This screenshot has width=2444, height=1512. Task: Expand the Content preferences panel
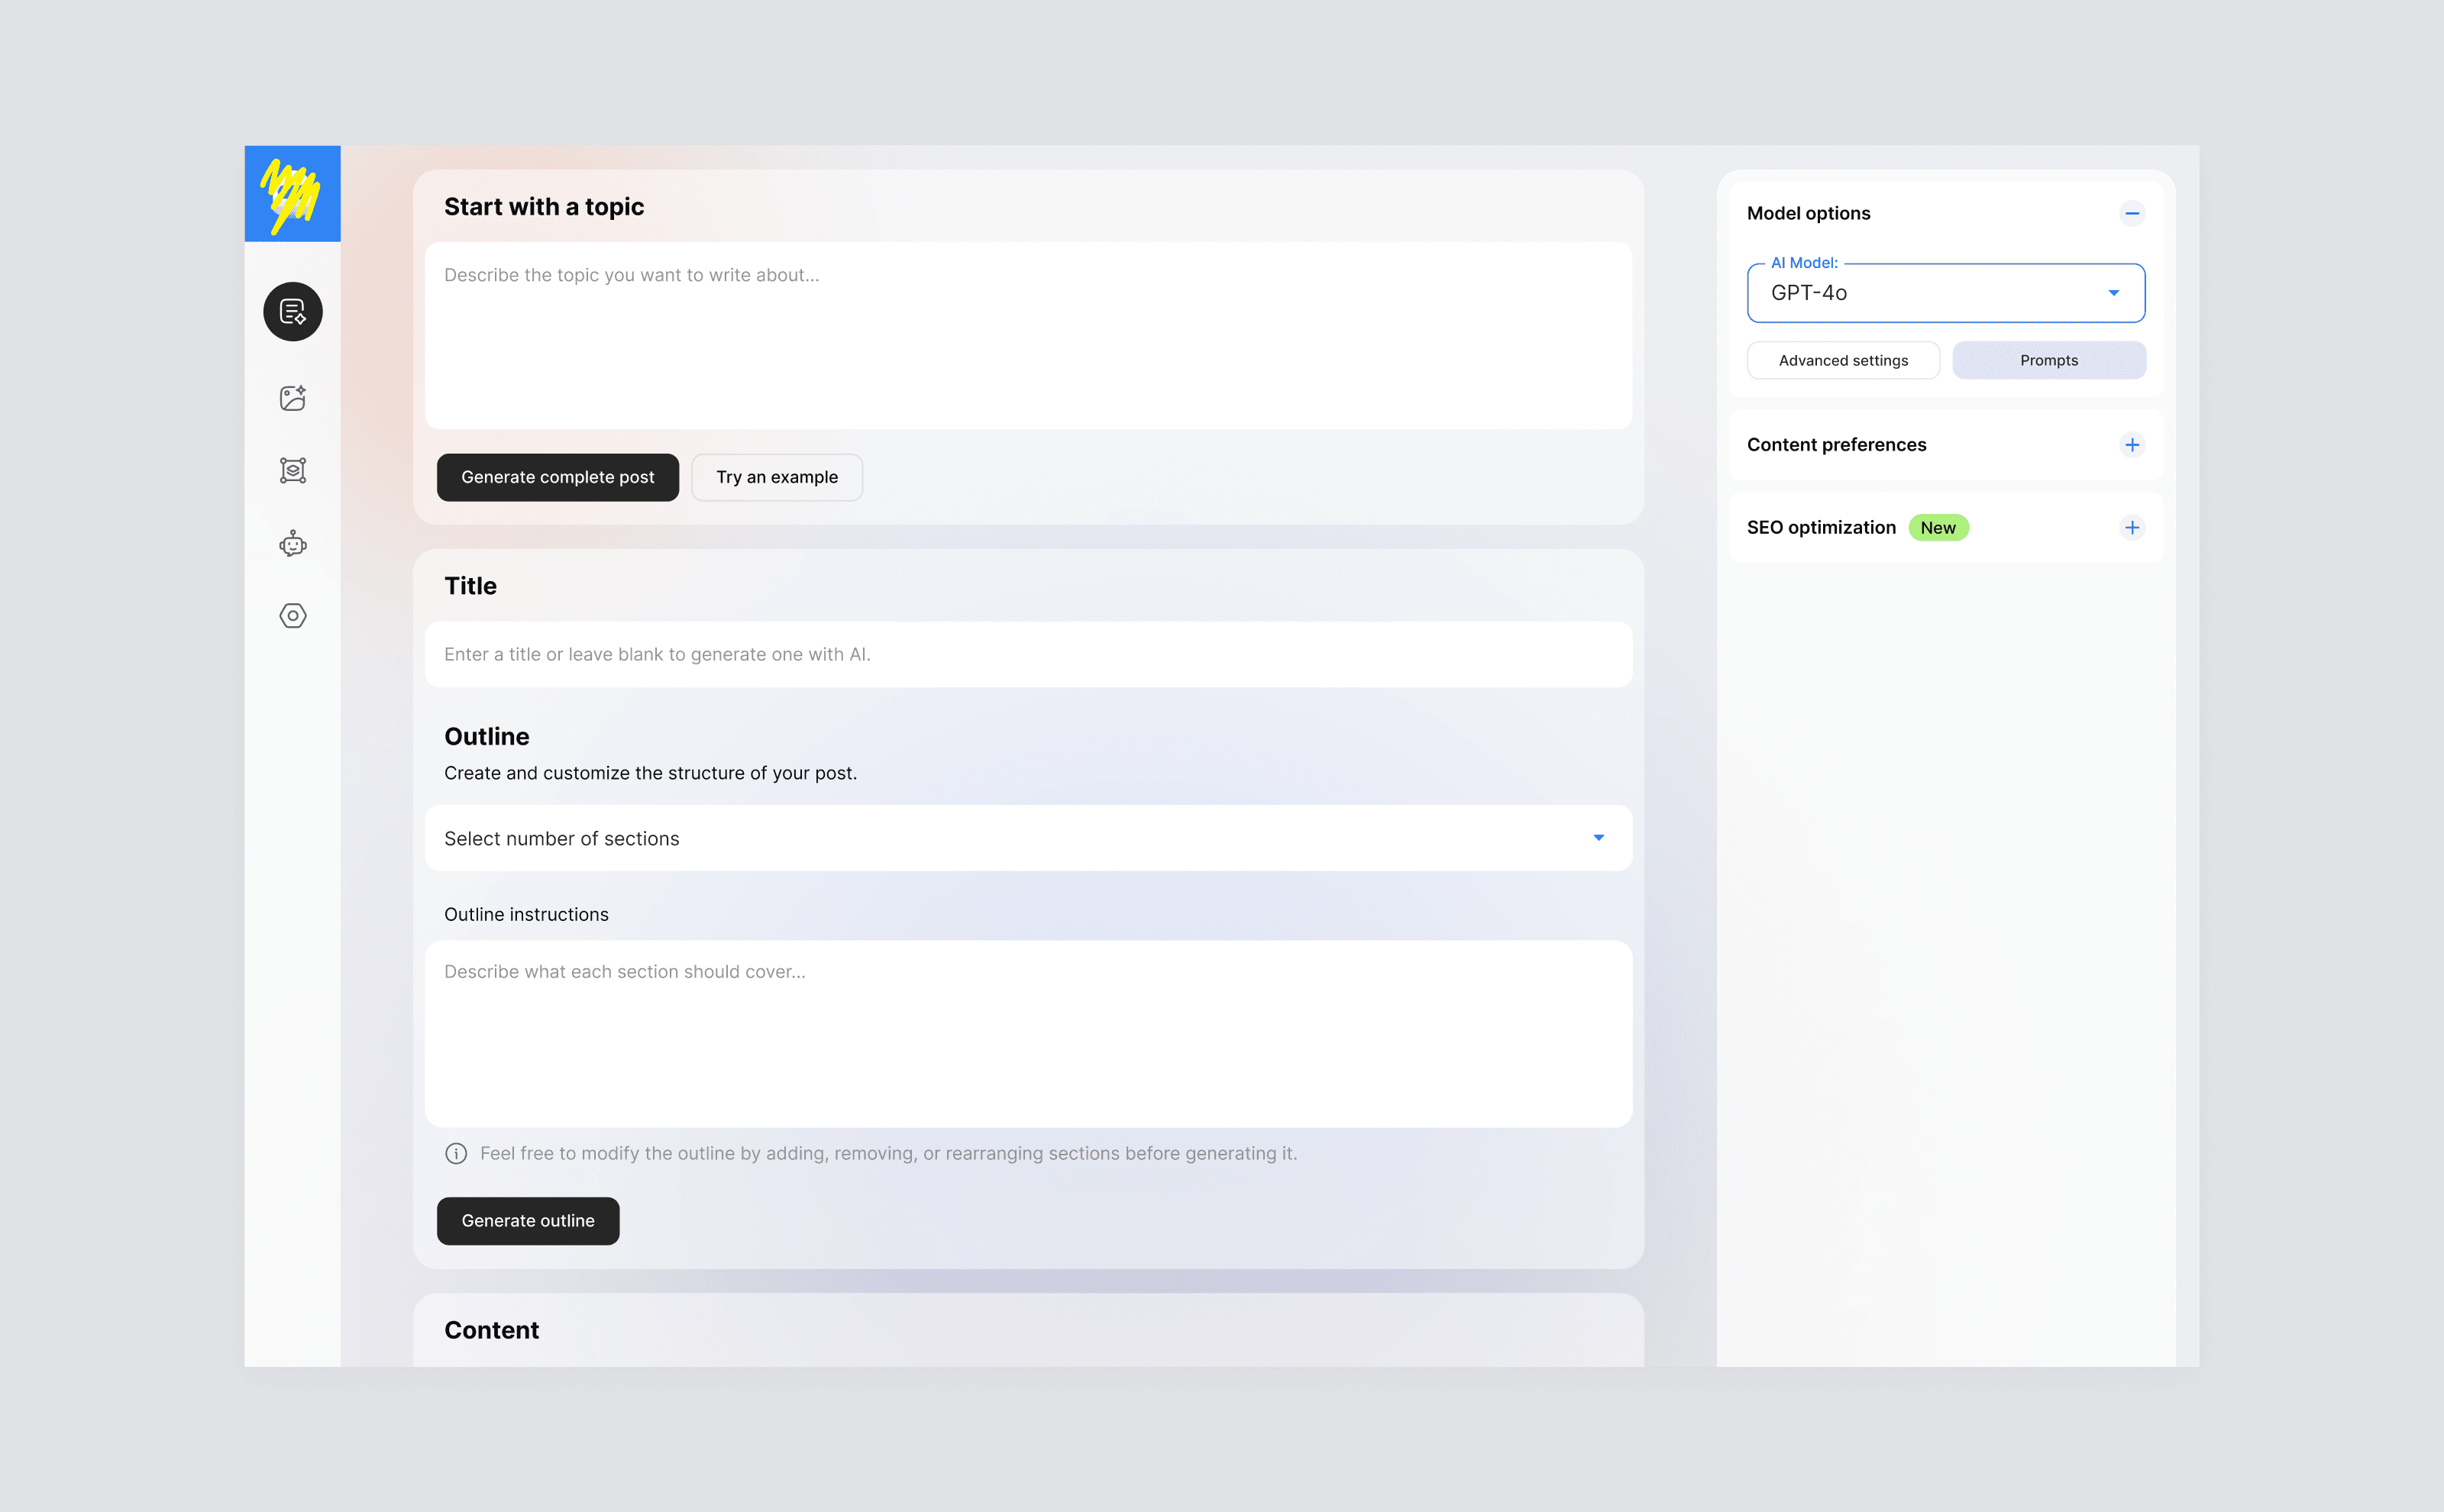(2131, 445)
